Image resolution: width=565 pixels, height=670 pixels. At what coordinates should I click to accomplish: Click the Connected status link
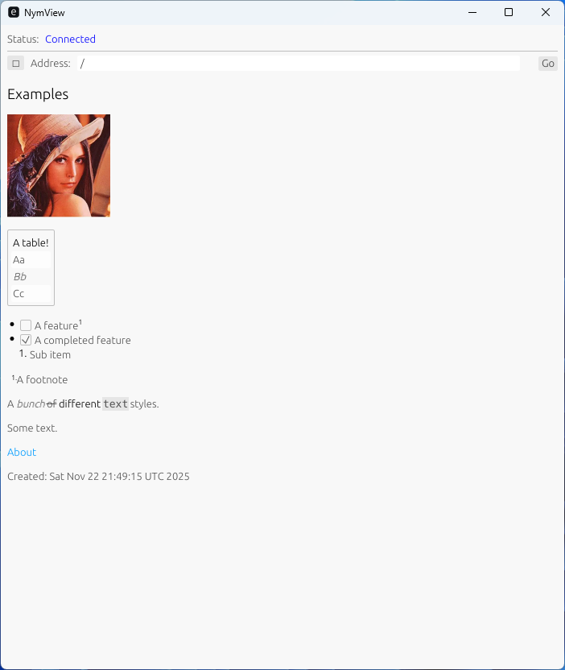point(70,39)
